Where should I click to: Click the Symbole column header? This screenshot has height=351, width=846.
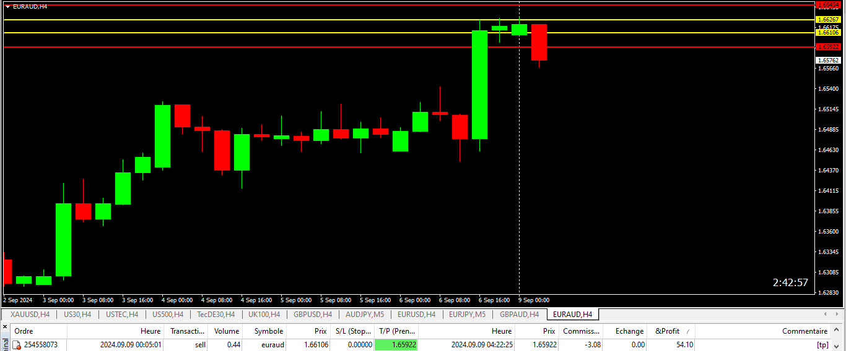(x=268, y=331)
